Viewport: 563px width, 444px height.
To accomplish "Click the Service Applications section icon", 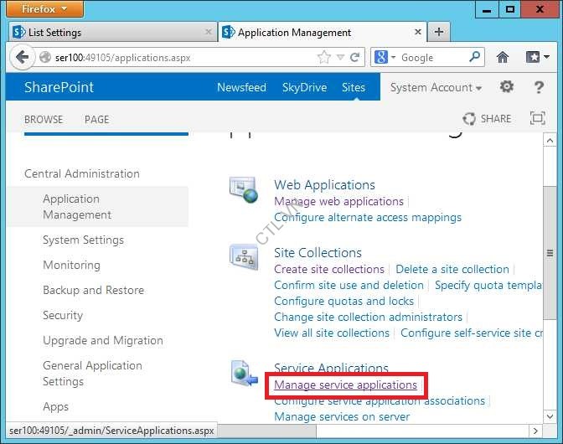I will [244, 374].
